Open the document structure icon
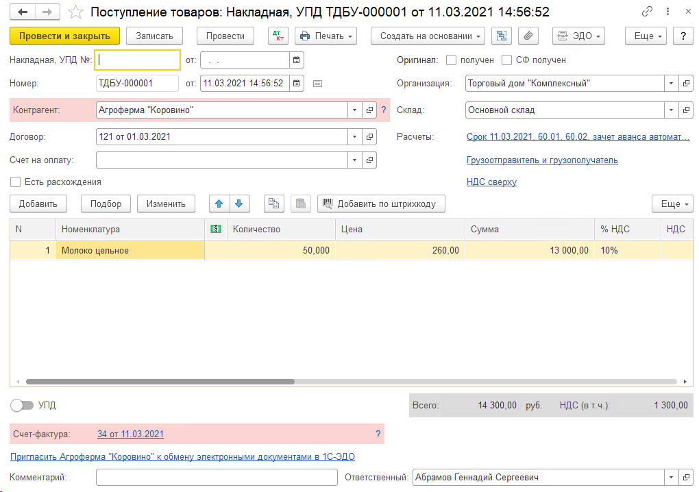The height and width of the screenshot is (492, 699). (502, 36)
